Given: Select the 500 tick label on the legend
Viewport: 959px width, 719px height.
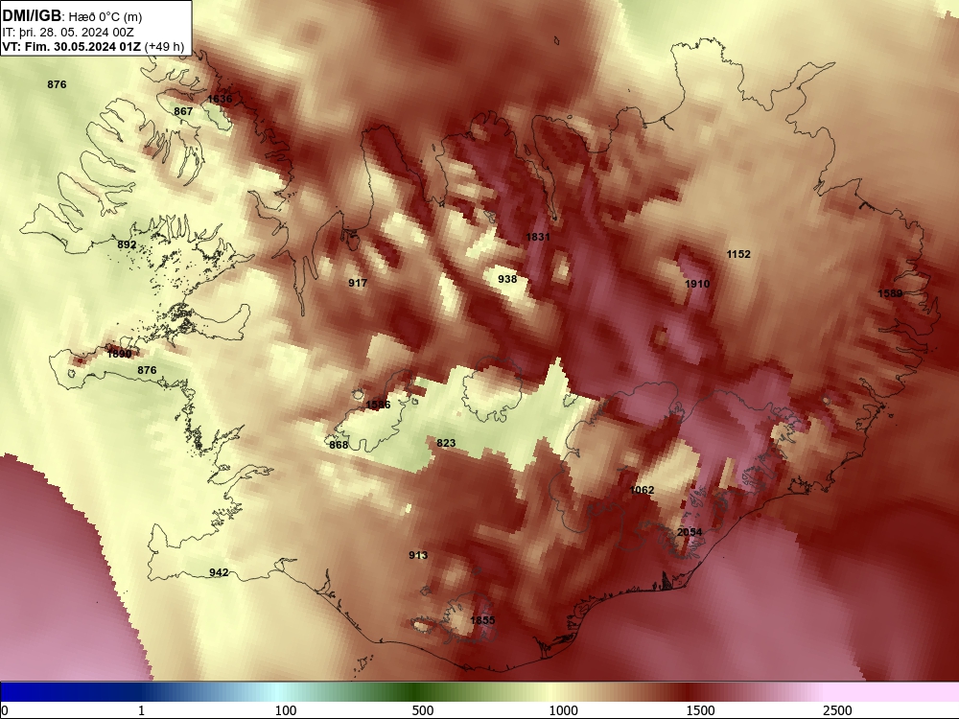Looking at the screenshot, I should coord(423,710).
